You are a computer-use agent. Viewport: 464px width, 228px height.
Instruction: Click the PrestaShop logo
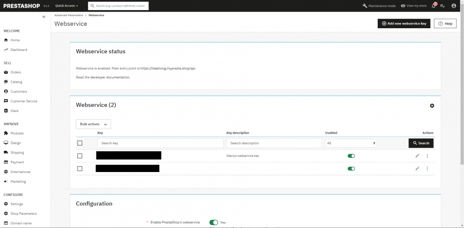(x=22, y=6)
